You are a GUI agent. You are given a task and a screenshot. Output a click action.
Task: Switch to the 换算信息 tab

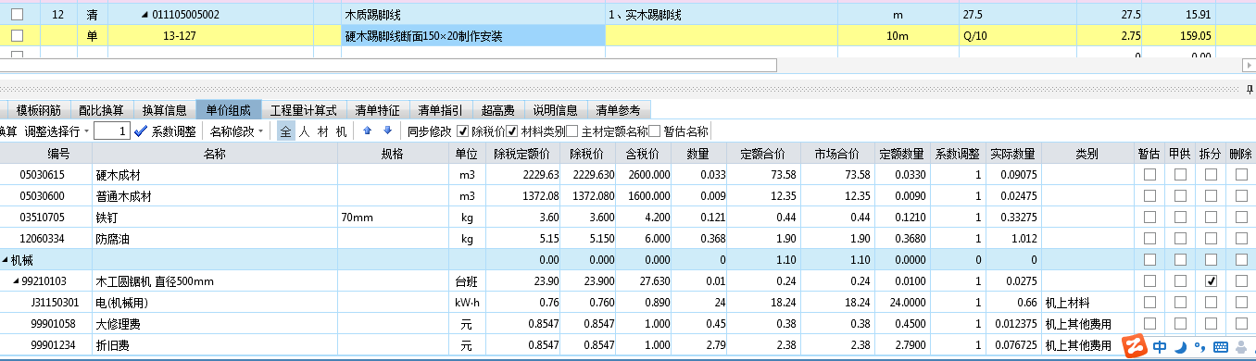tap(164, 109)
